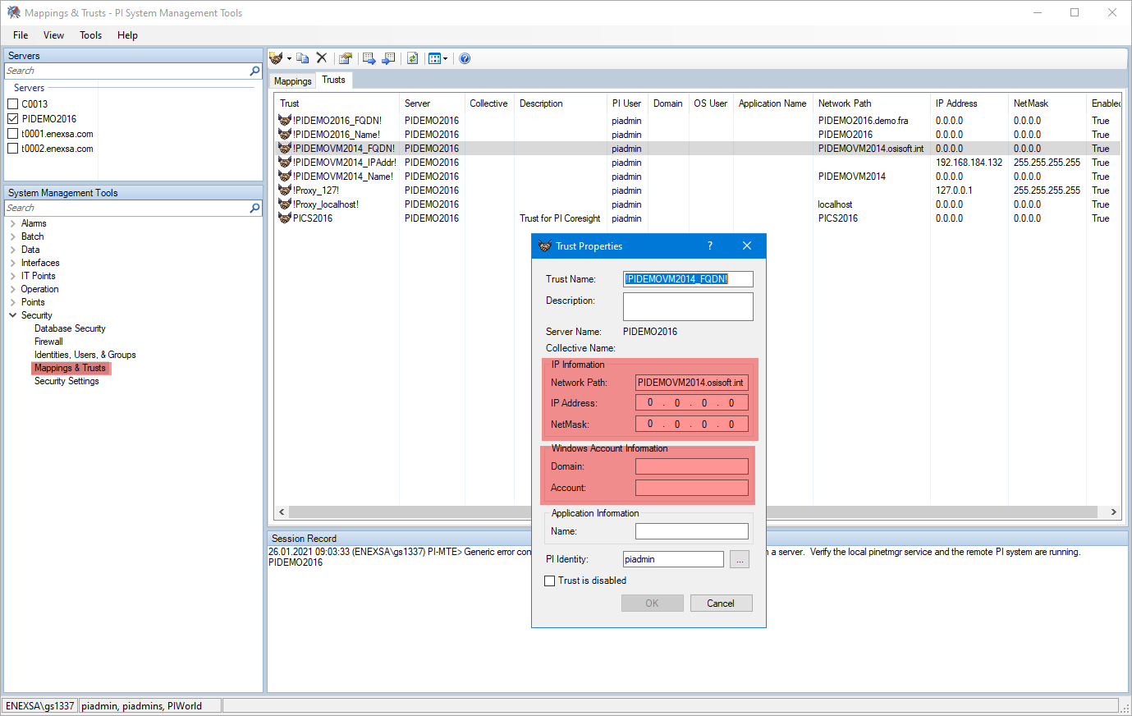Select Mappings & Trusts tree item
This screenshot has height=716, width=1132.
[x=70, y=368]
